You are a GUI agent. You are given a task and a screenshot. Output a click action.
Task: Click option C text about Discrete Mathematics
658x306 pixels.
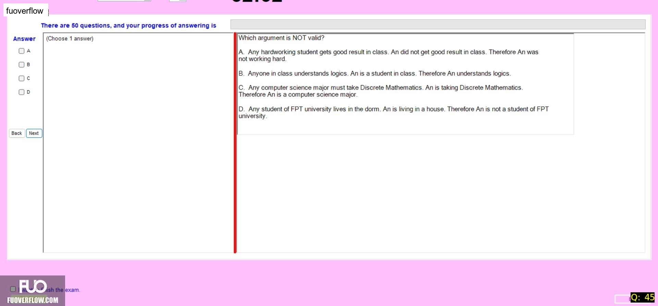[x=380, y=91]
